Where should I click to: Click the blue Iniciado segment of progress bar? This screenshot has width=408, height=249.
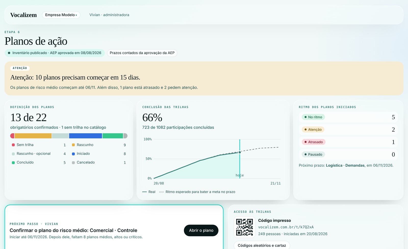tap(85, 136)
